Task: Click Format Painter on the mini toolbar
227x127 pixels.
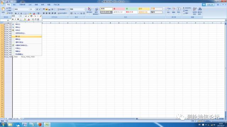Action: [x=41, y=16]
